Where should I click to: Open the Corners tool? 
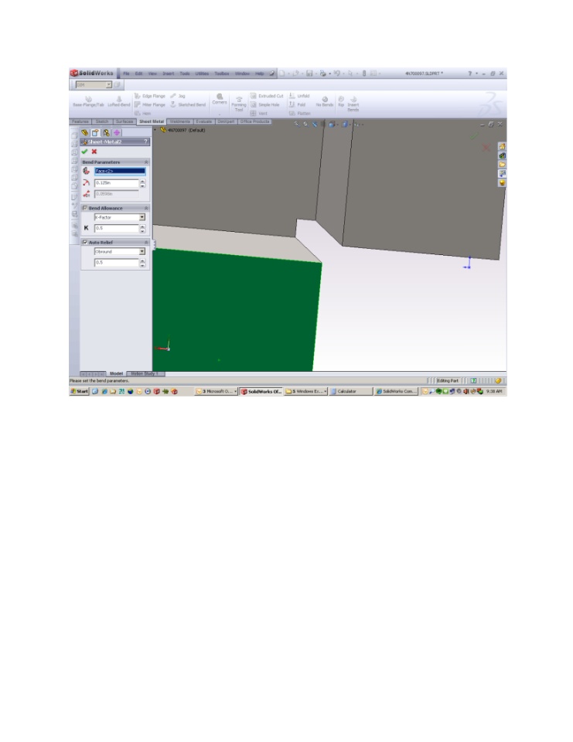[220, 98]
